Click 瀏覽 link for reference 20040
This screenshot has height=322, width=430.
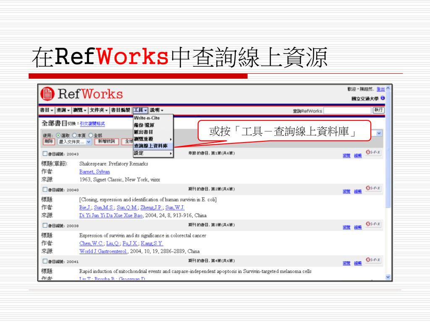tap(346, 191)
